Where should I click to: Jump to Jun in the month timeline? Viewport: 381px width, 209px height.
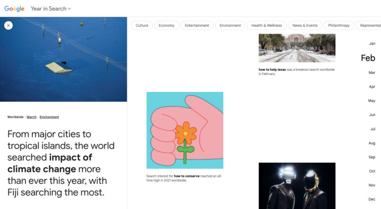372,115
